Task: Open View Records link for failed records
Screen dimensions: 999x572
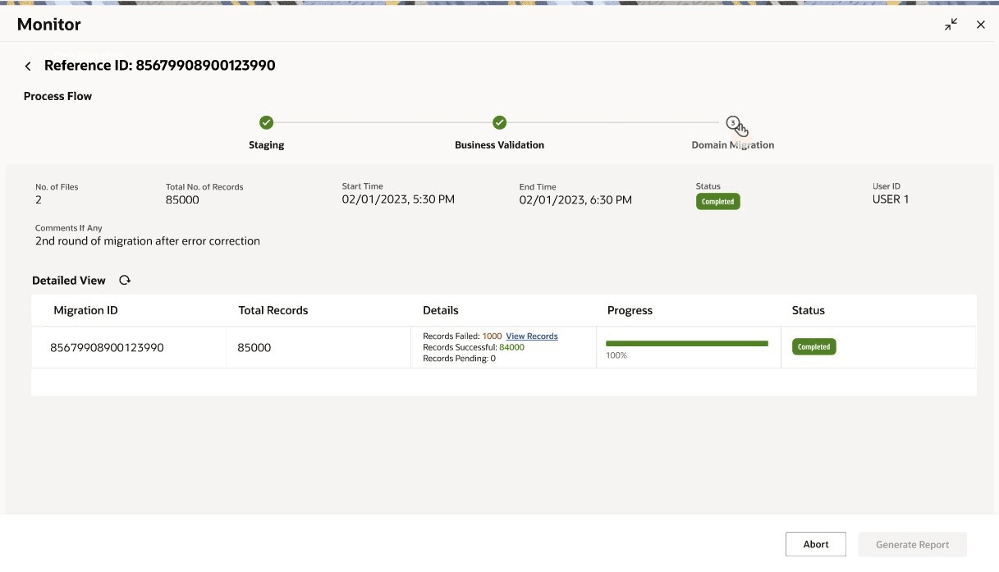Action: [532, 336]
